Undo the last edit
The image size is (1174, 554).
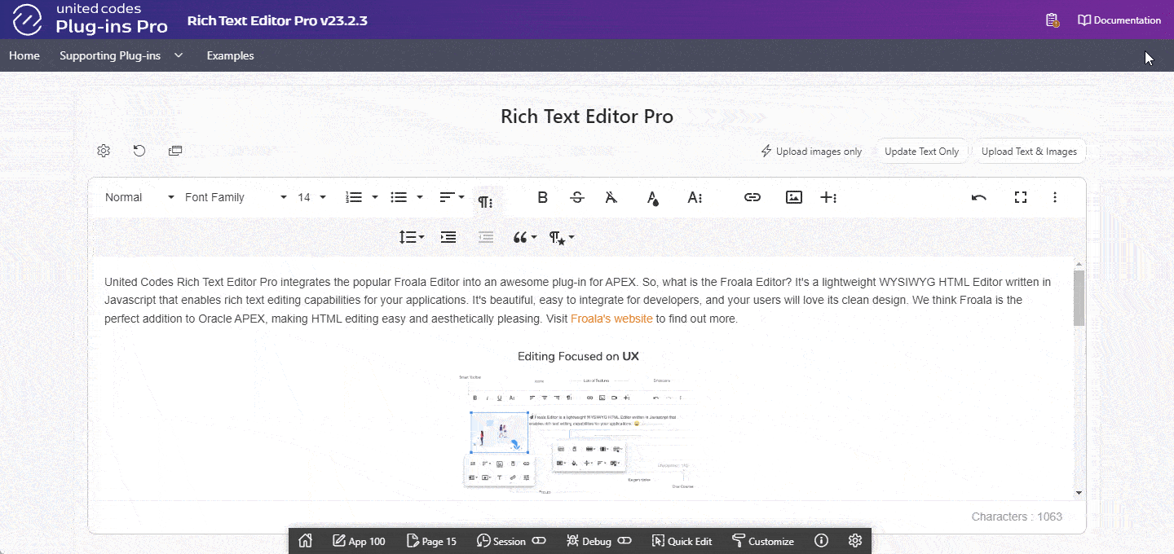[x=979, y=197]
